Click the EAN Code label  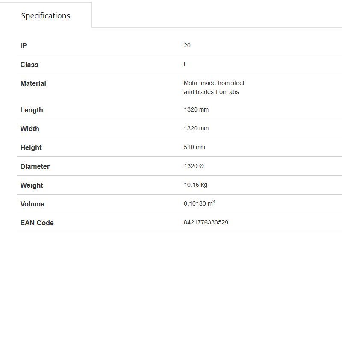click(x=37, y=223)
